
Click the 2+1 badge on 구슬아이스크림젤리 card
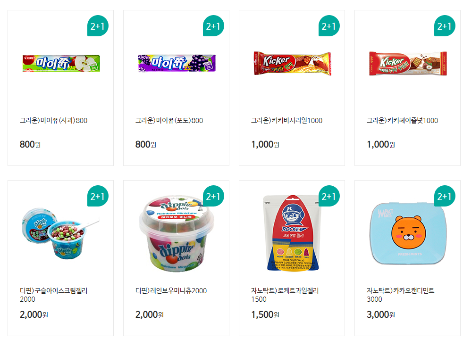(98, 196)
